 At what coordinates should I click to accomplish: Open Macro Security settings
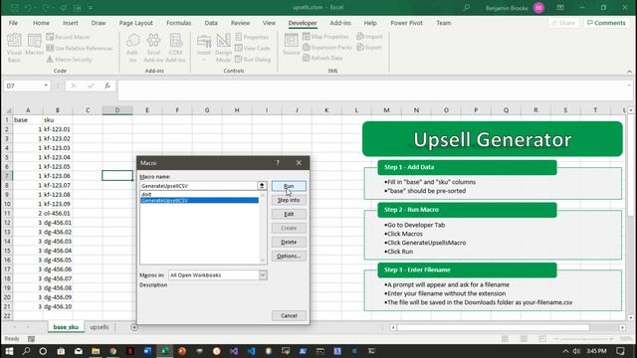click(69, 60)
